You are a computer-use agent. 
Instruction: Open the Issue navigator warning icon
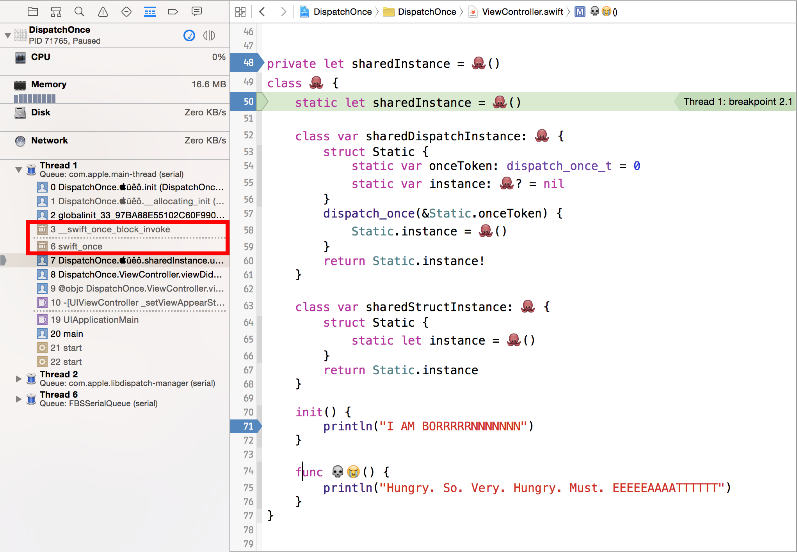coord(103,12)
